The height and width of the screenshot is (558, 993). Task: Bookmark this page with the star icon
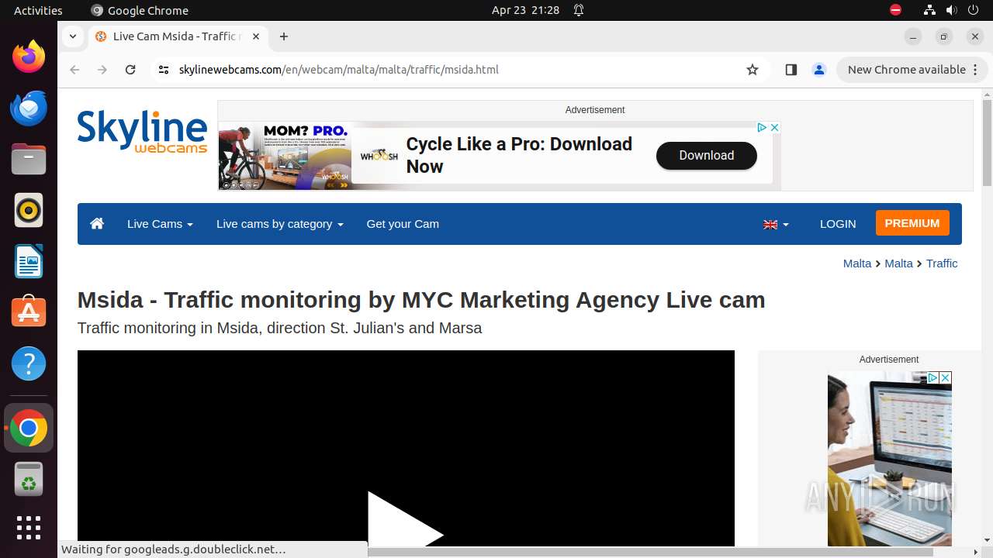752,70
